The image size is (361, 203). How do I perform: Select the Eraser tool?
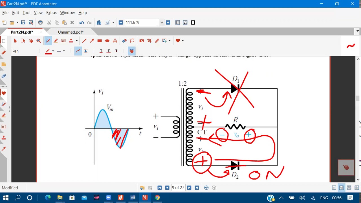(x=124, y=41)
